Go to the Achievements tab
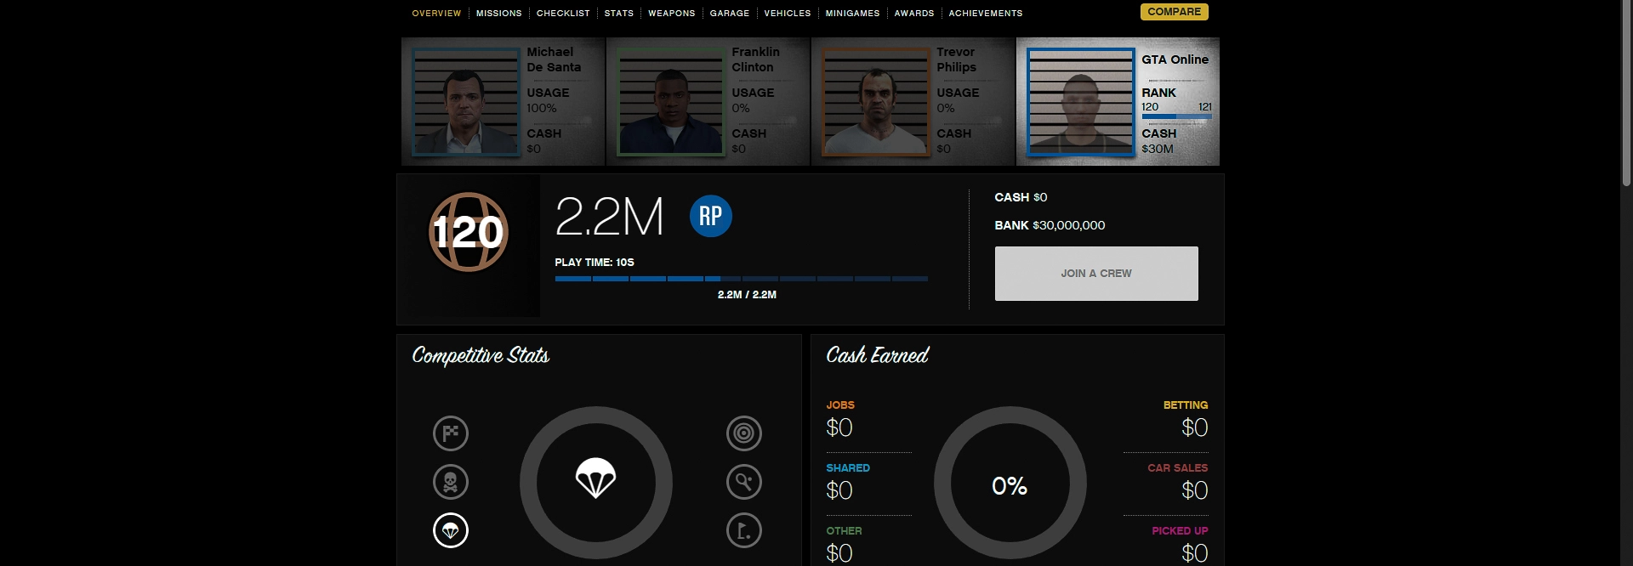The height and width of the screenshot is (566, 1633). coord(986,14)
